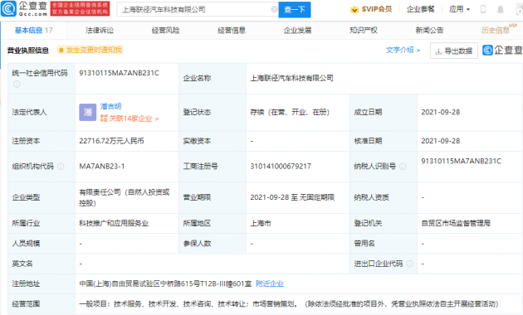The height and width of the screenshot is (315, 523).
Task: Open the SVIP member crown icon
Action: pyautogui.click(x=354, y=9)
